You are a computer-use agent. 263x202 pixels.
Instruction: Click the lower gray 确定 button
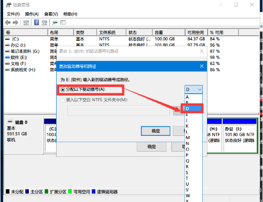151,147
